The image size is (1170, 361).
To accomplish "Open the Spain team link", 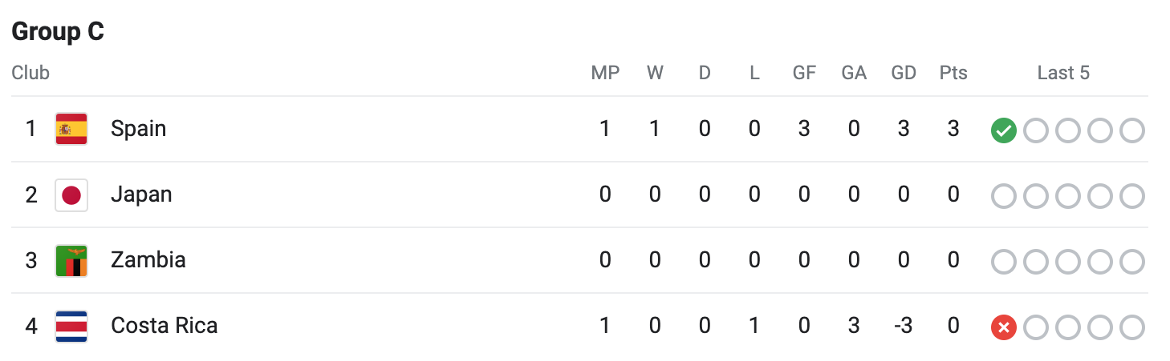I will [x=138, y=129].
